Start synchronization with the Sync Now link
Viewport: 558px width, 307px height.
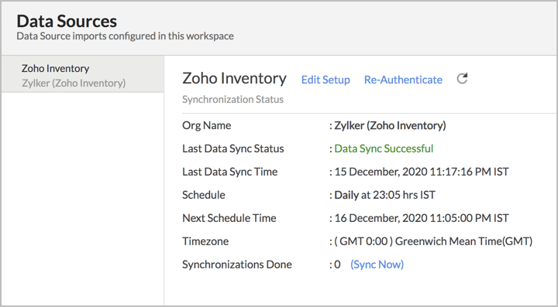(377, 264)
